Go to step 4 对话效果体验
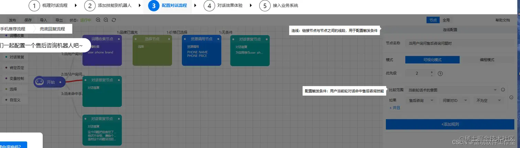Image resolution: width=520 pixels, height=148 pixels. coord(224,5)
